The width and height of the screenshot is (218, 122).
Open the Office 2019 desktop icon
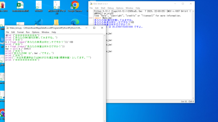[3, 6]
